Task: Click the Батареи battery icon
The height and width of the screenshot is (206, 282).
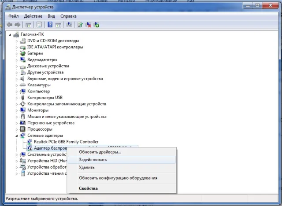Action: coord(22,53)
